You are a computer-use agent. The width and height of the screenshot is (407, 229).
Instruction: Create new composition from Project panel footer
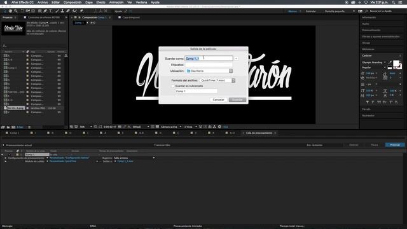pos(13,127)
